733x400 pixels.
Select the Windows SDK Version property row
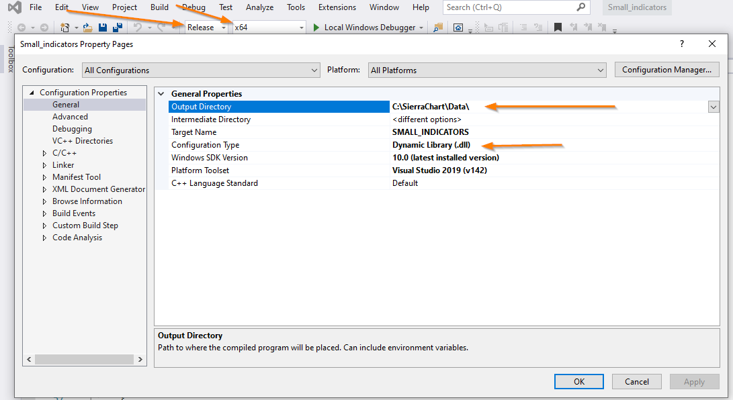tap(443, 157)
